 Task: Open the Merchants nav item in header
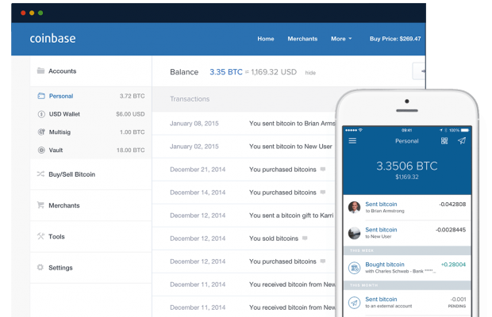coord(302,39)
